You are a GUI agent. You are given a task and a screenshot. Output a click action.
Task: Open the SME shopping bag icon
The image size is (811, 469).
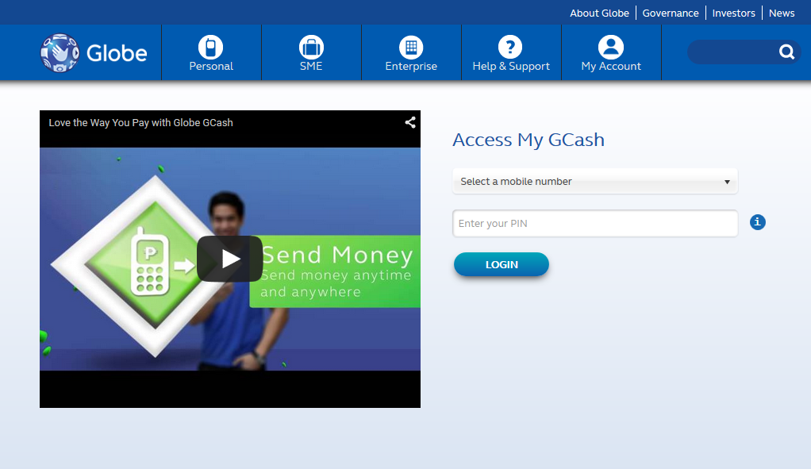tap(310, 45)
